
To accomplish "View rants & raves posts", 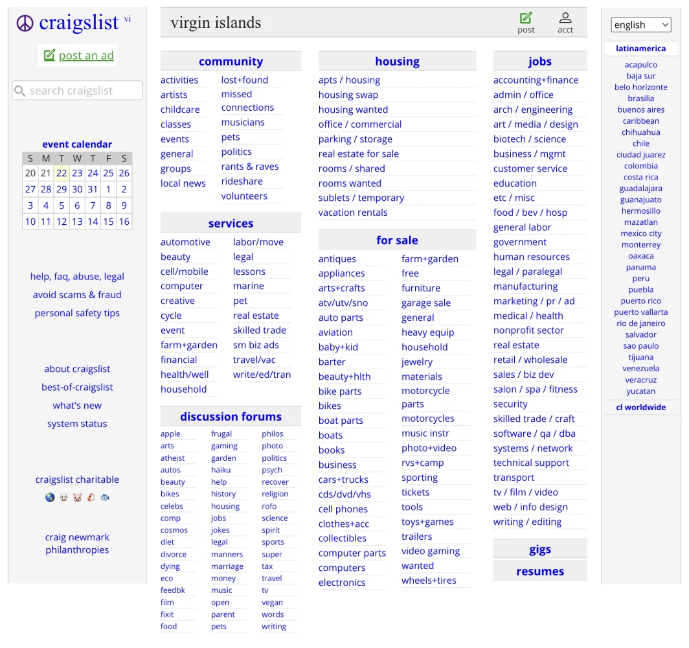I will (x=250, y=167).
